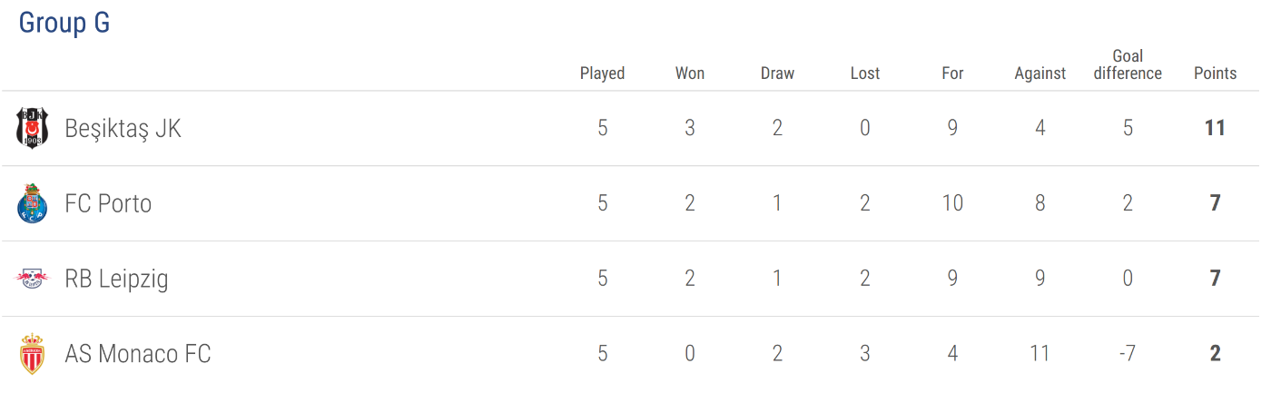The width and height of the screenshot is (1271, 393).
Task: Click the Against column header
Action: coord(1040,74)
